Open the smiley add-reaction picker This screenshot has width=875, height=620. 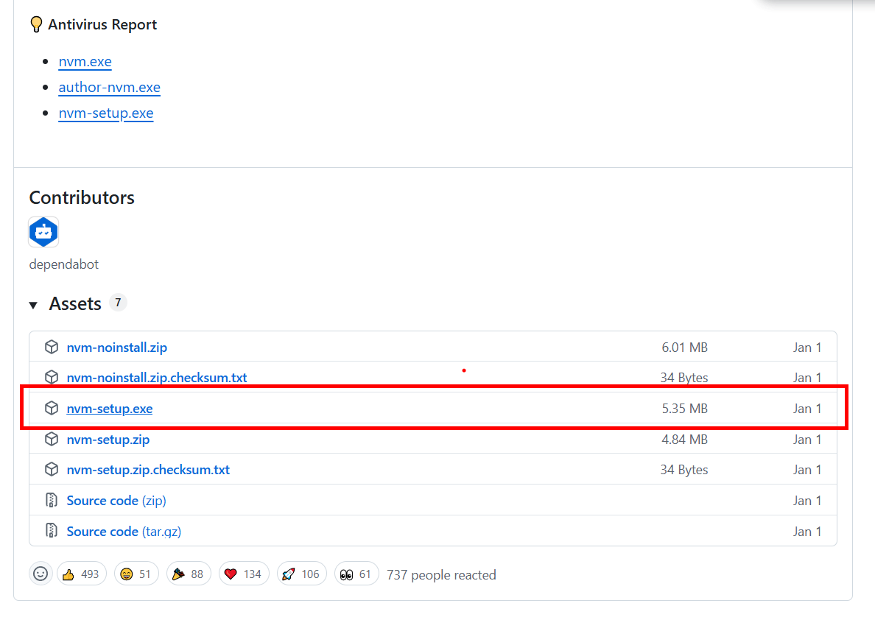[x=41, y=574]
